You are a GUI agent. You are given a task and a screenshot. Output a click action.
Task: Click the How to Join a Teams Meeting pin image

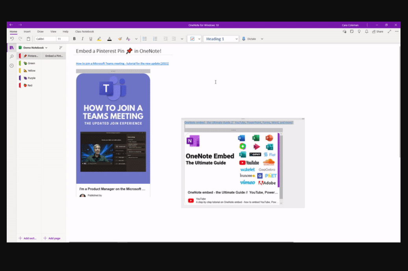[113, 128]
